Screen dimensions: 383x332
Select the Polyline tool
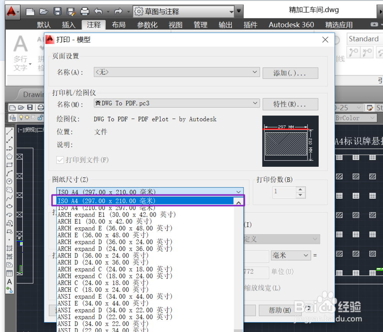click(9, 148)
